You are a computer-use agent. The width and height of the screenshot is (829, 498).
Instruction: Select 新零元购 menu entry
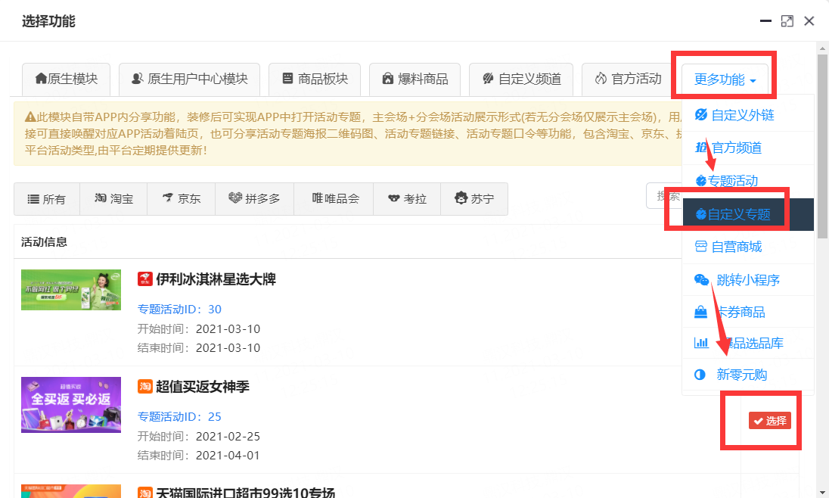point(747,375)
